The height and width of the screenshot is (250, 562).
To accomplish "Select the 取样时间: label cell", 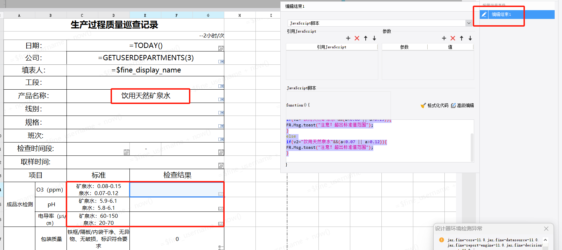I will click(x=35, y=162).
